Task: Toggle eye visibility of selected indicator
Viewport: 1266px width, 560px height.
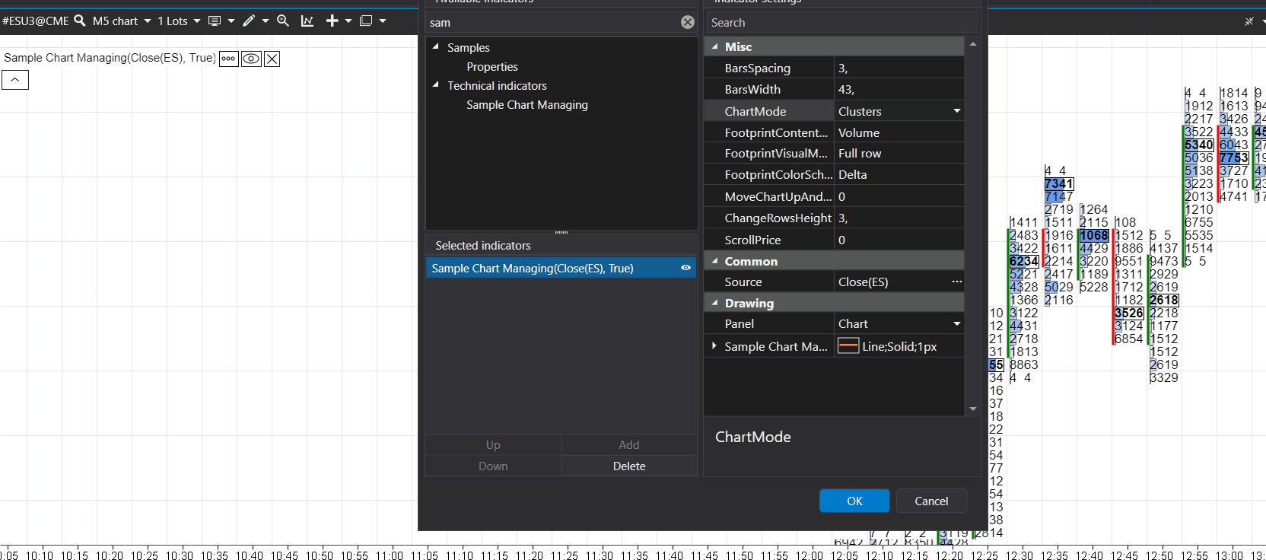Action: coord(685,268)
